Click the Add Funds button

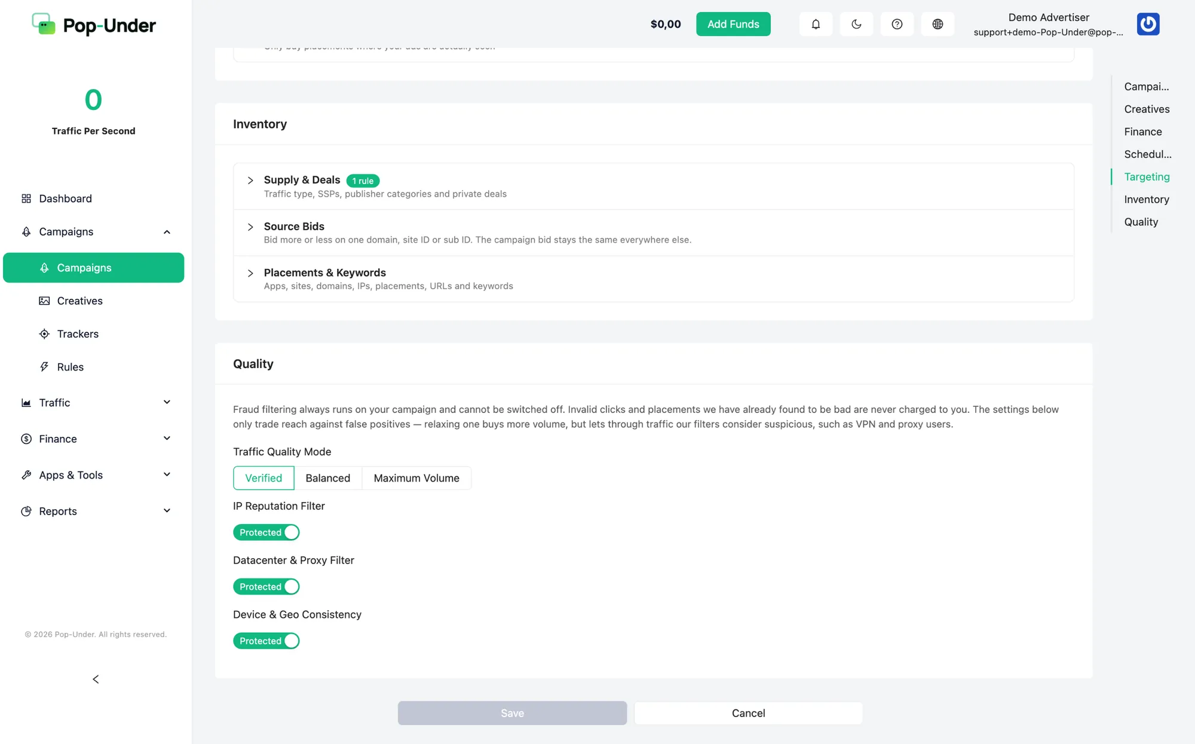coord(733,24)
